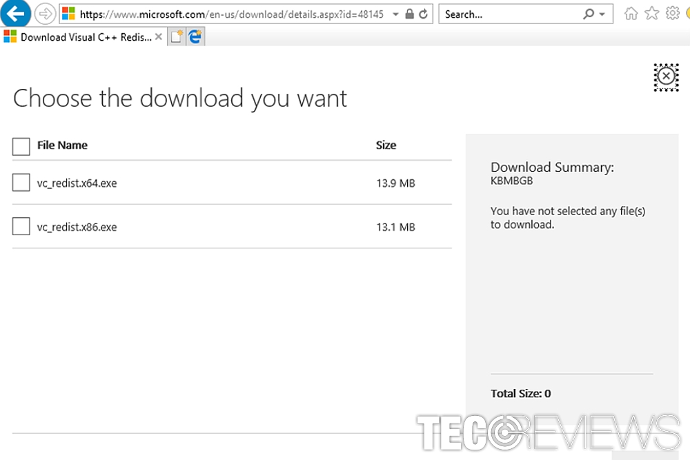Click the security lock icon
690x460 pixels.
(409, 14)
